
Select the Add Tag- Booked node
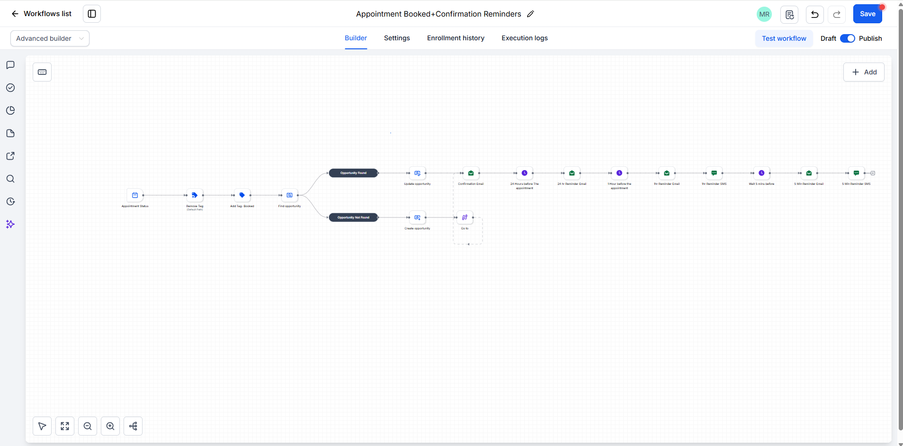click(242, 195)
